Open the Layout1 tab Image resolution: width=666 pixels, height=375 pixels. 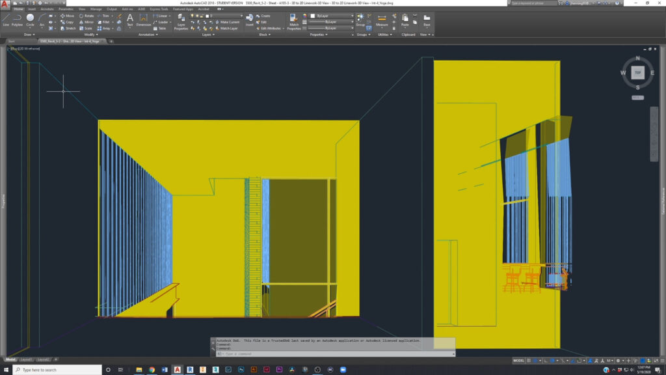point(27,359)
